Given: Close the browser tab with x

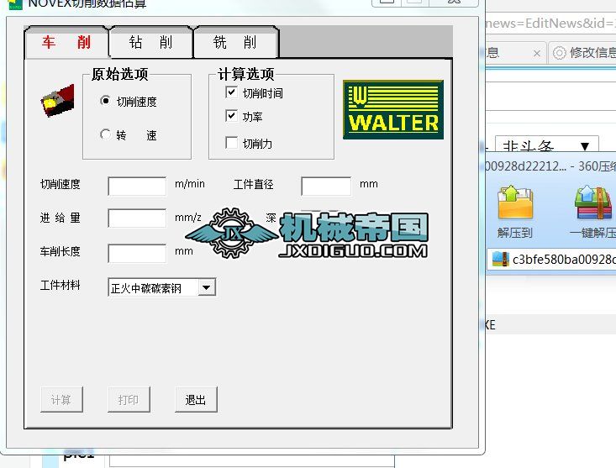Looking at the screenshot, I should point(537,53).
